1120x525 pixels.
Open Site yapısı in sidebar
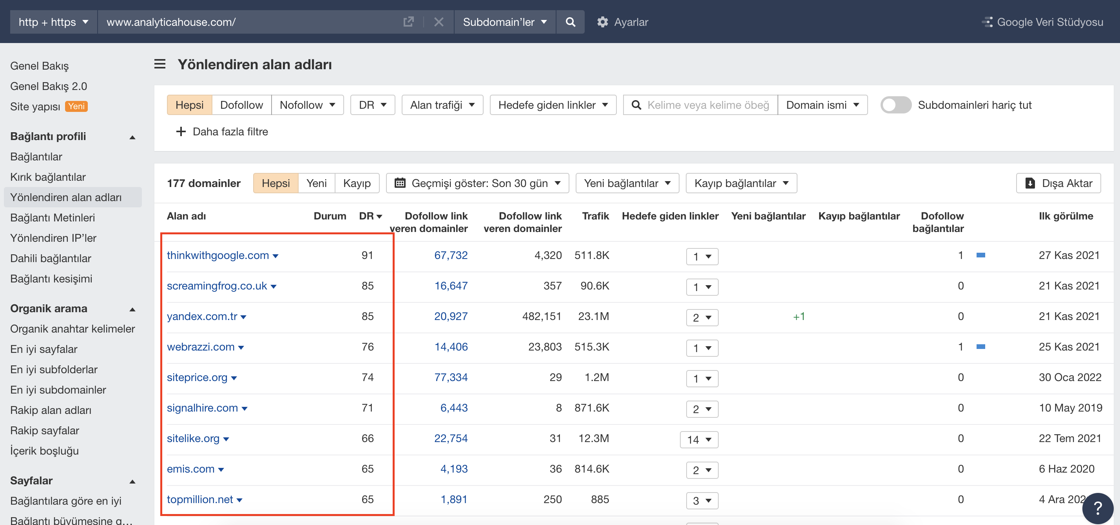click(35, 106)
